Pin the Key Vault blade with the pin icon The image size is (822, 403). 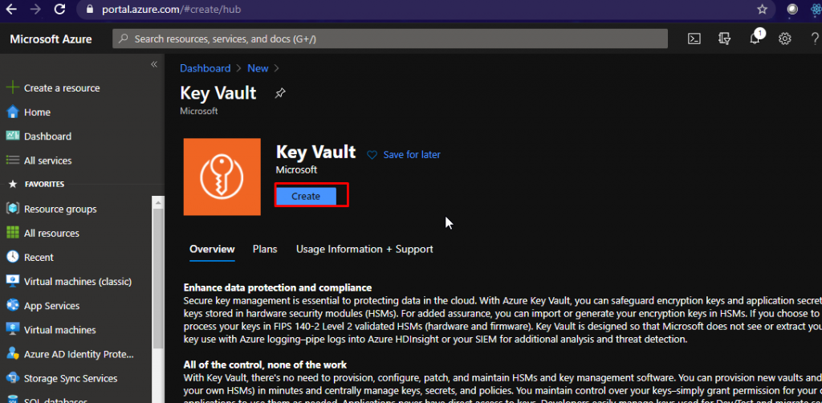tap(280, 93)
